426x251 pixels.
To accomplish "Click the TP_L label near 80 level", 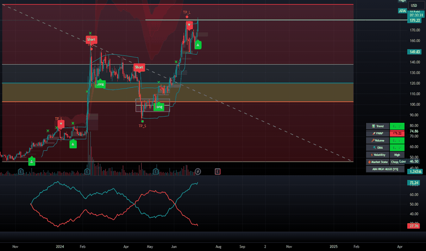I will pyautogui.click(x=58, y=119).
